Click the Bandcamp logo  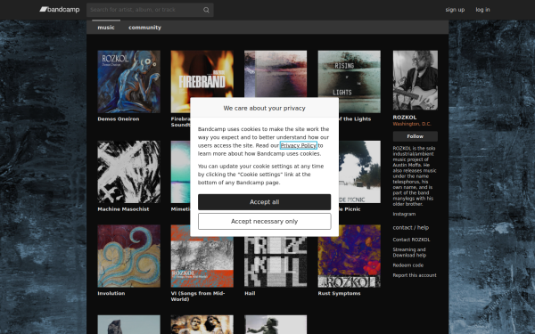[60, 10]
